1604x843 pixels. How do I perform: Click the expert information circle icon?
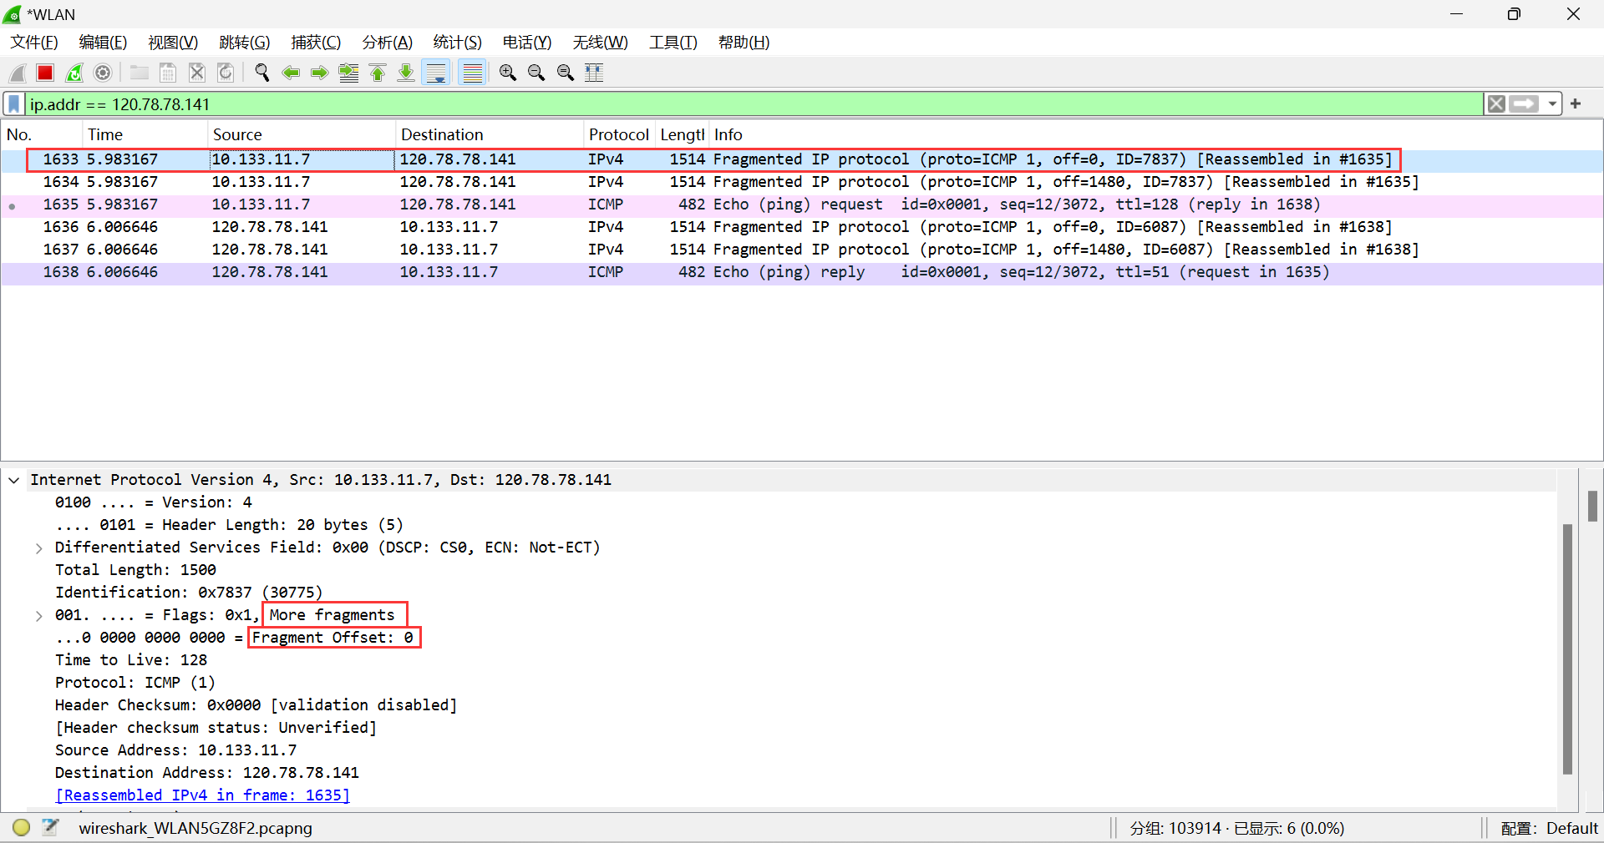22,827
